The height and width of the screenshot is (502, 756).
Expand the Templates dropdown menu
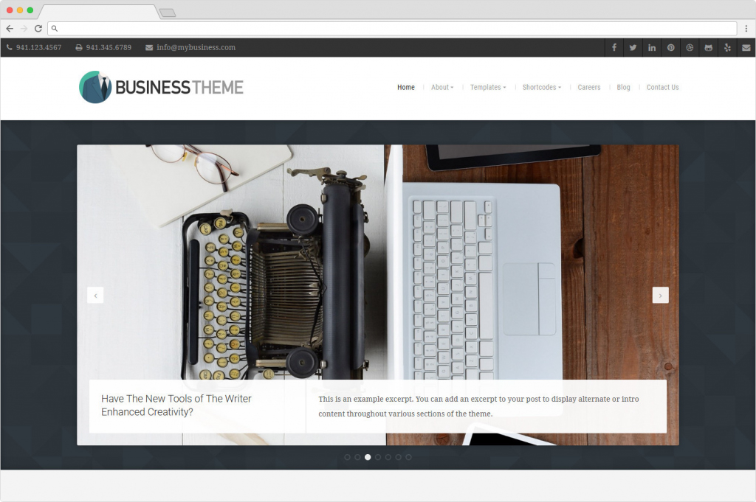click(x=488, y=87)
